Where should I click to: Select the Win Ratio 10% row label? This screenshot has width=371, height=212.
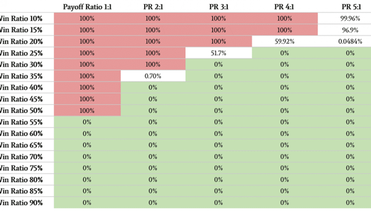21,18
